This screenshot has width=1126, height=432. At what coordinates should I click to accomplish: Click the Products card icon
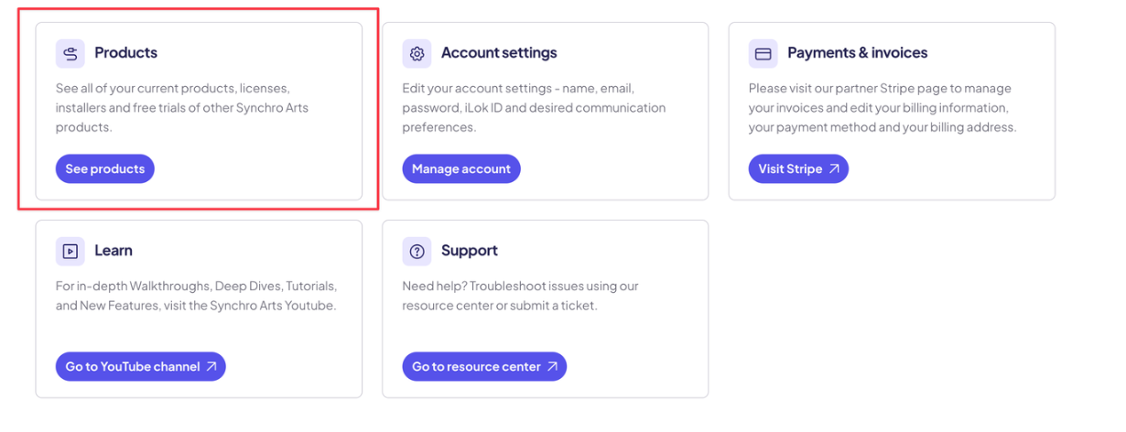pos(70,54)
